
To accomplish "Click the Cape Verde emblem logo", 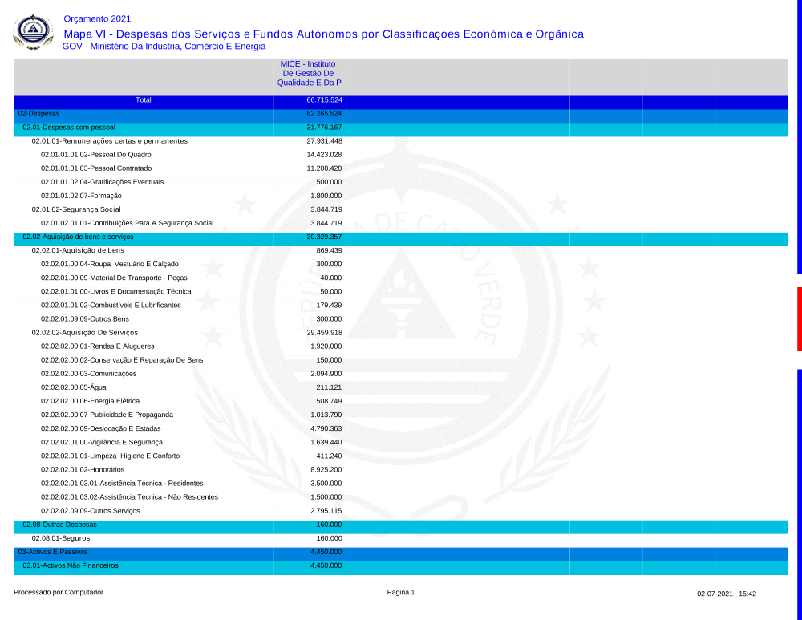I will tap(33, 32).
